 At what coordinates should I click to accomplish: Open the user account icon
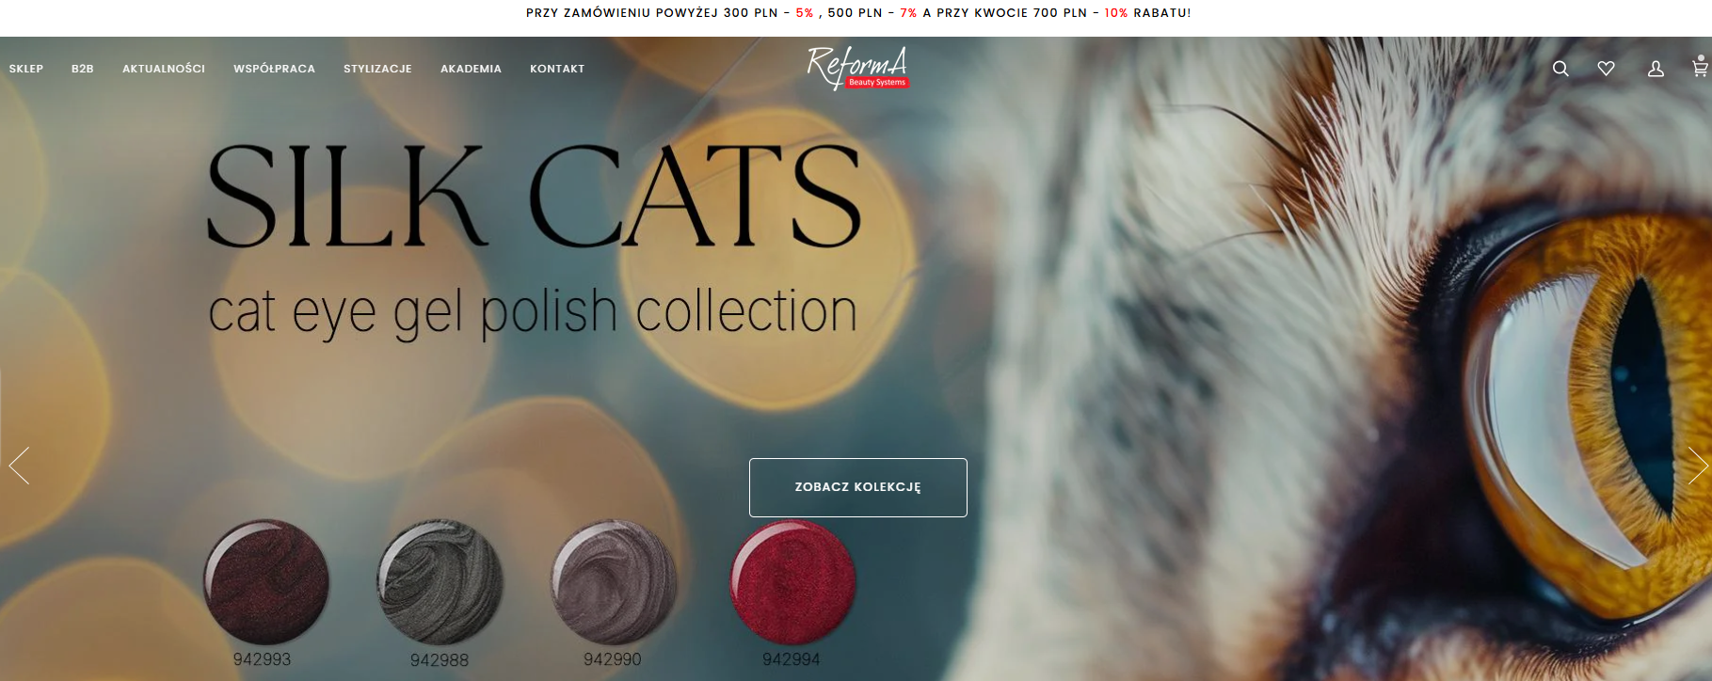click(1656, 69)
